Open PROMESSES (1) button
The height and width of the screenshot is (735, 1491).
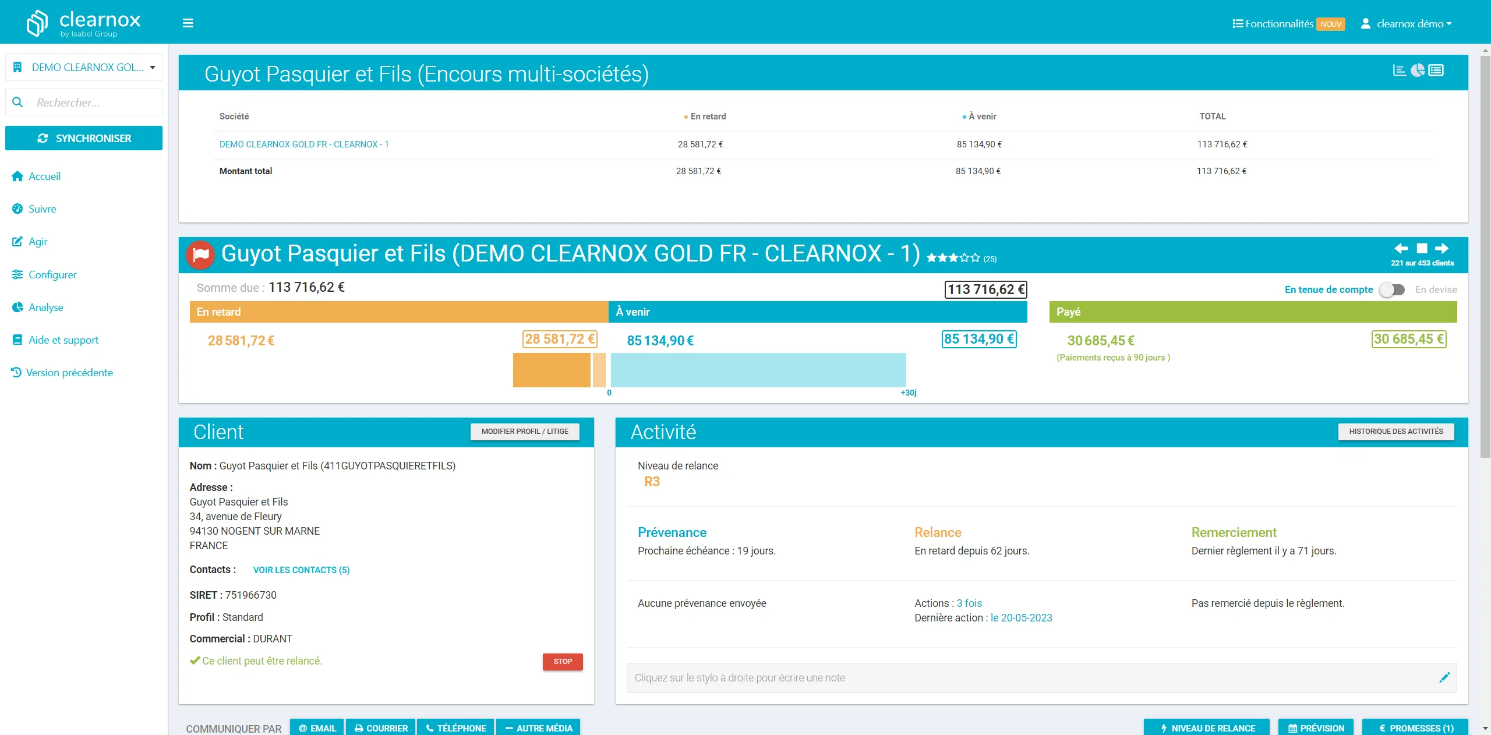click(x=1415, y=728)
